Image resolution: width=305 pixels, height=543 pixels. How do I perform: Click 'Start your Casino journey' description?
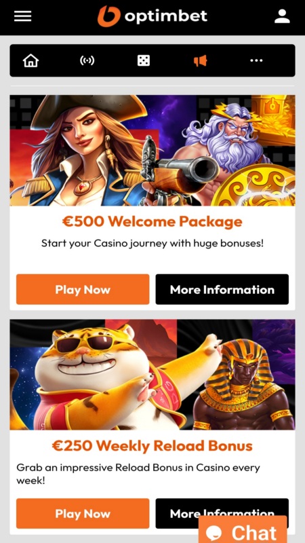pos(152,243)
